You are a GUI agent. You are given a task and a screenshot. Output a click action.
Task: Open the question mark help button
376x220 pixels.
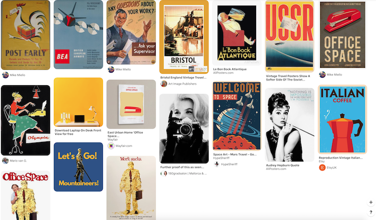point(371,212)
